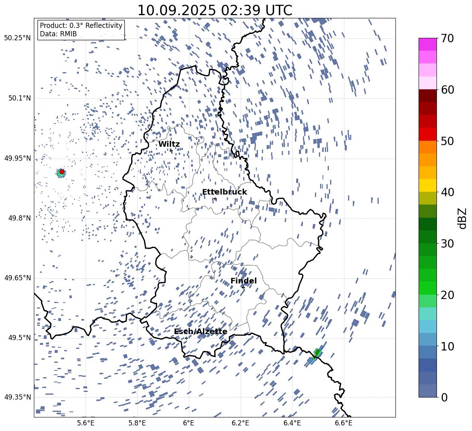
Task: Click the Ettelbruck location cross marker
Action: coord(215,199)
